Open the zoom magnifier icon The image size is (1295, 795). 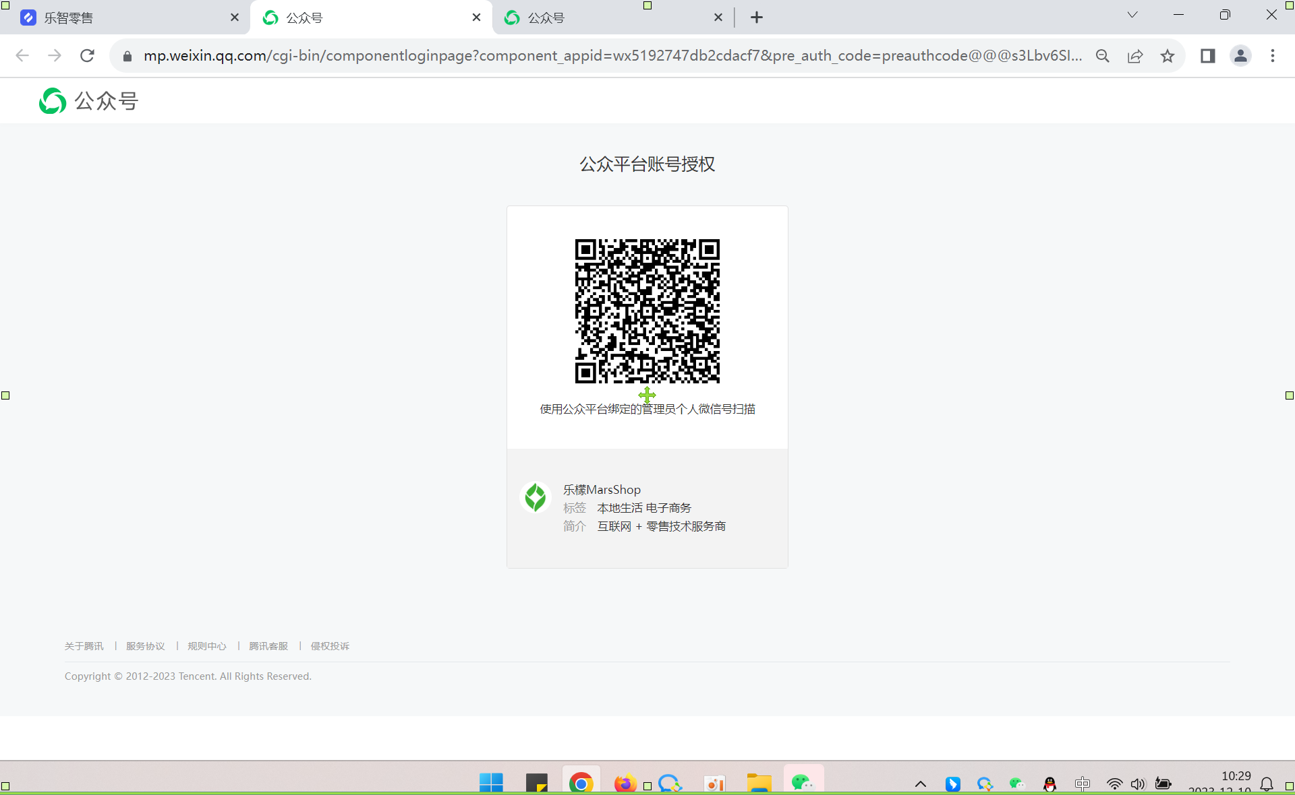click(1103, 56)
